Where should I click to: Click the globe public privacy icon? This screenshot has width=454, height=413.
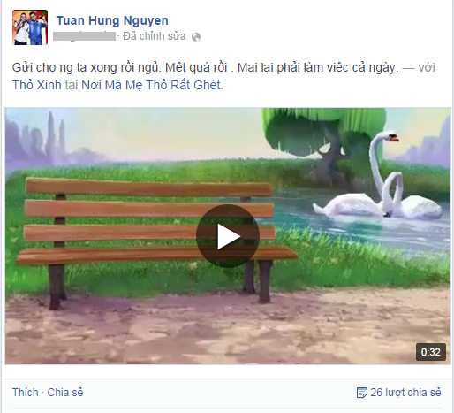[x=196, y=37]
